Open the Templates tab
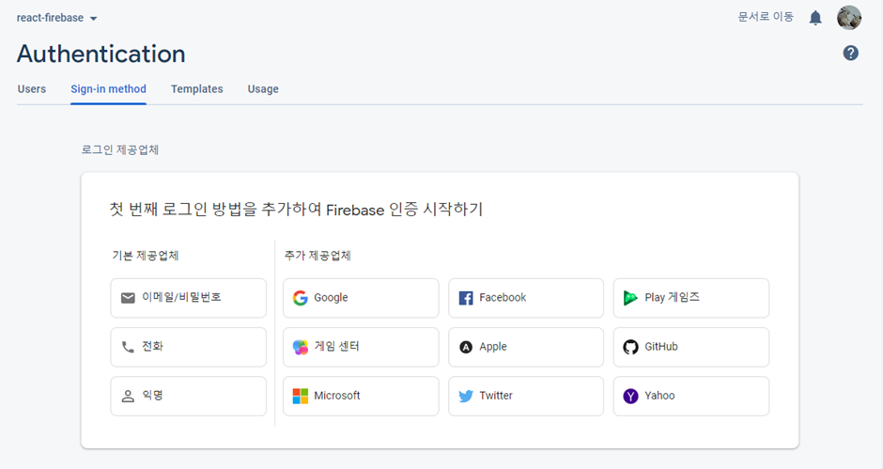The image size is (883, 469). pos(197,89)
